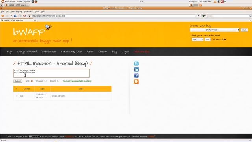Click the Submit button

coord(18,81)
